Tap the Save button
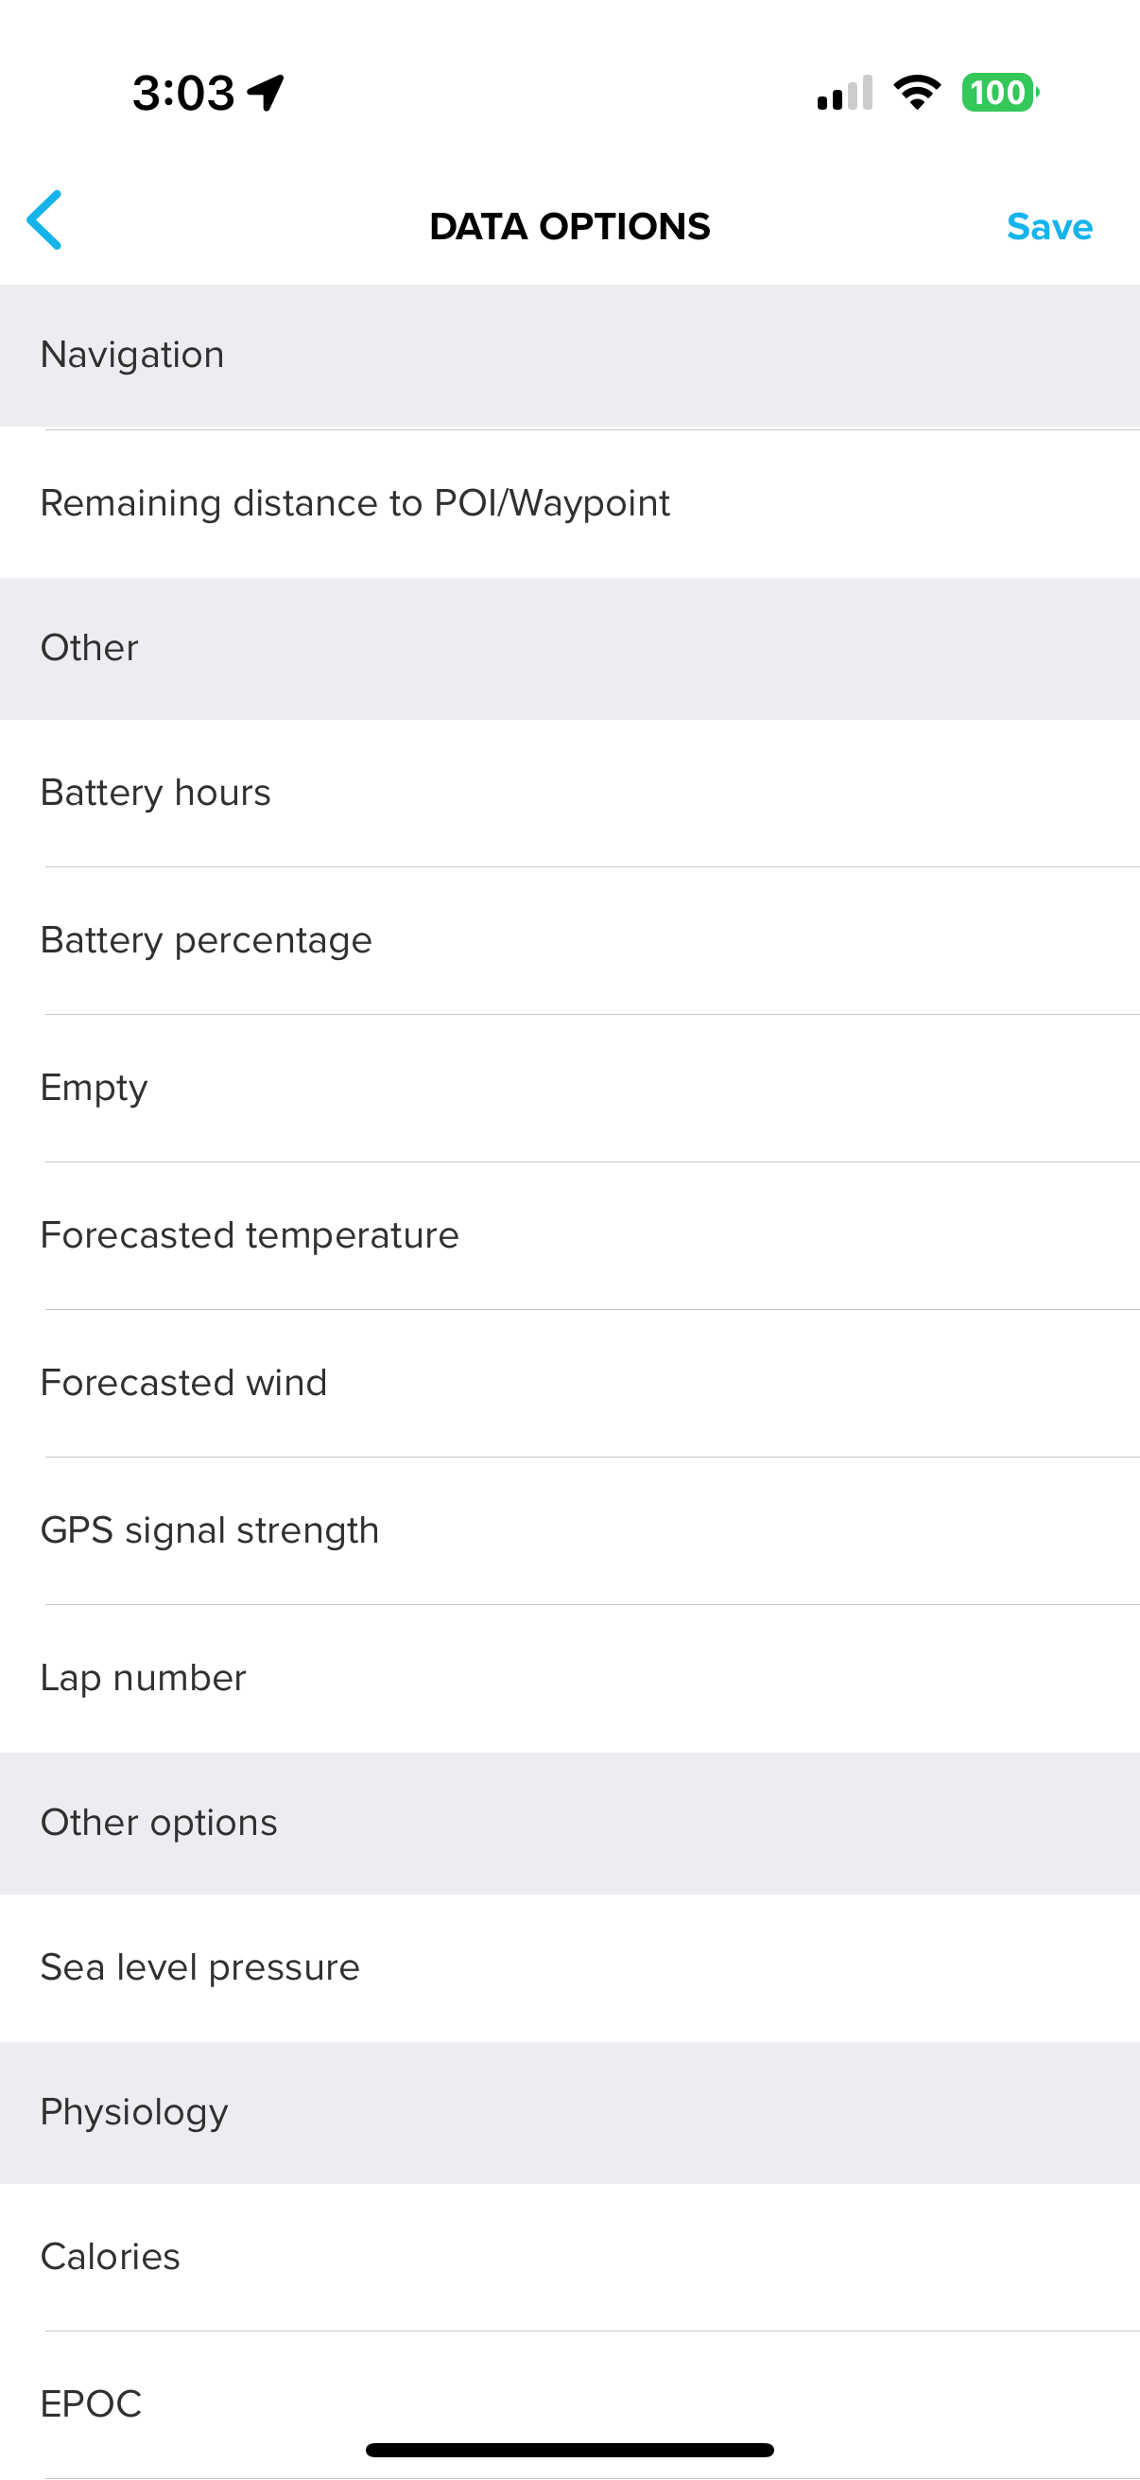Viewport: 1140px width, 2480px height. 1048,227
